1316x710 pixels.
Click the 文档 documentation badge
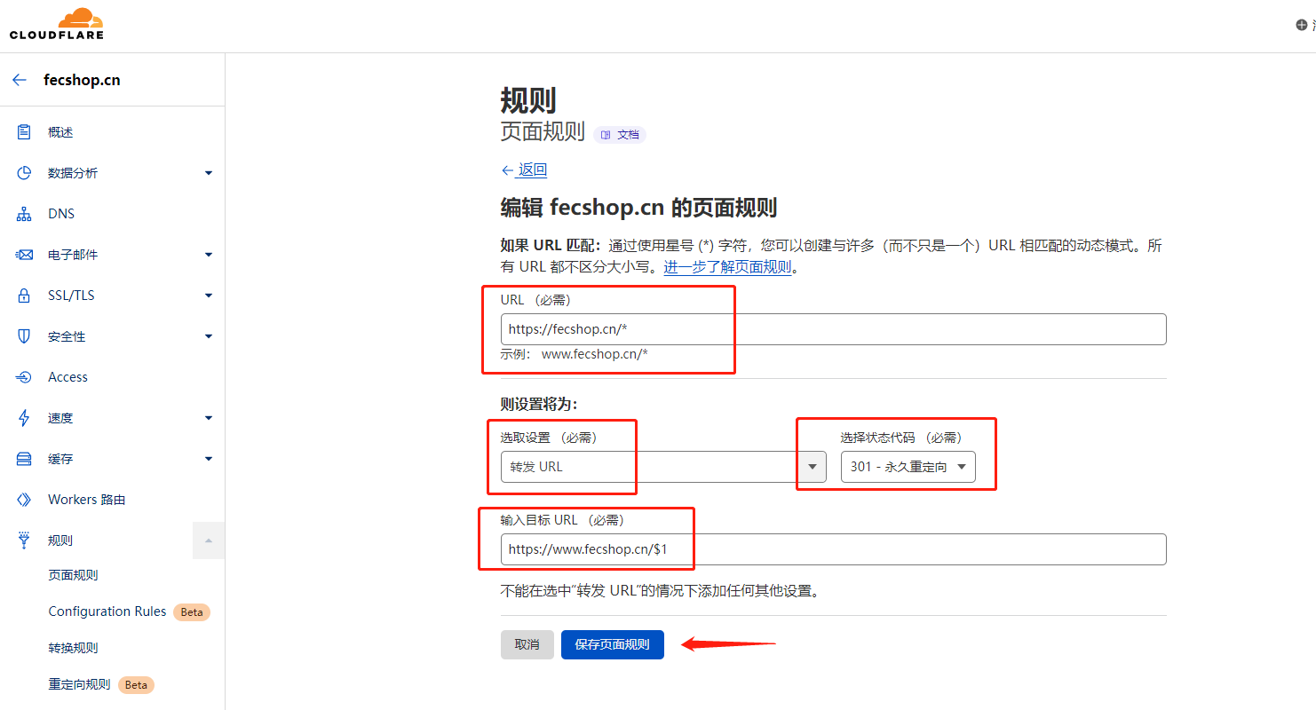pos(620,135)
